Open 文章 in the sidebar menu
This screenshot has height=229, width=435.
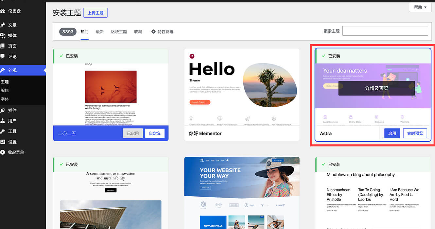coord(12,25)
